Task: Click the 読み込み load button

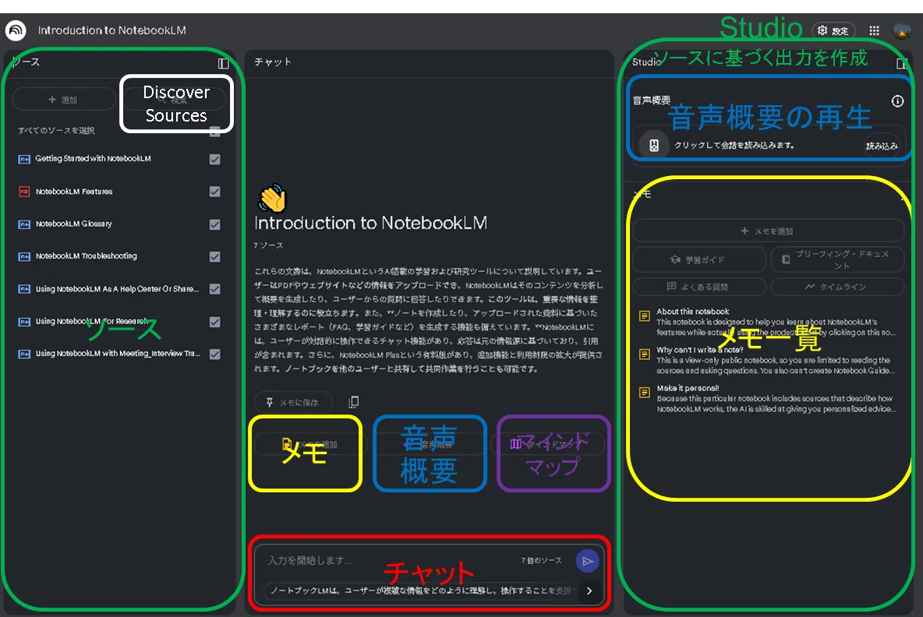Action: (881, 146)
